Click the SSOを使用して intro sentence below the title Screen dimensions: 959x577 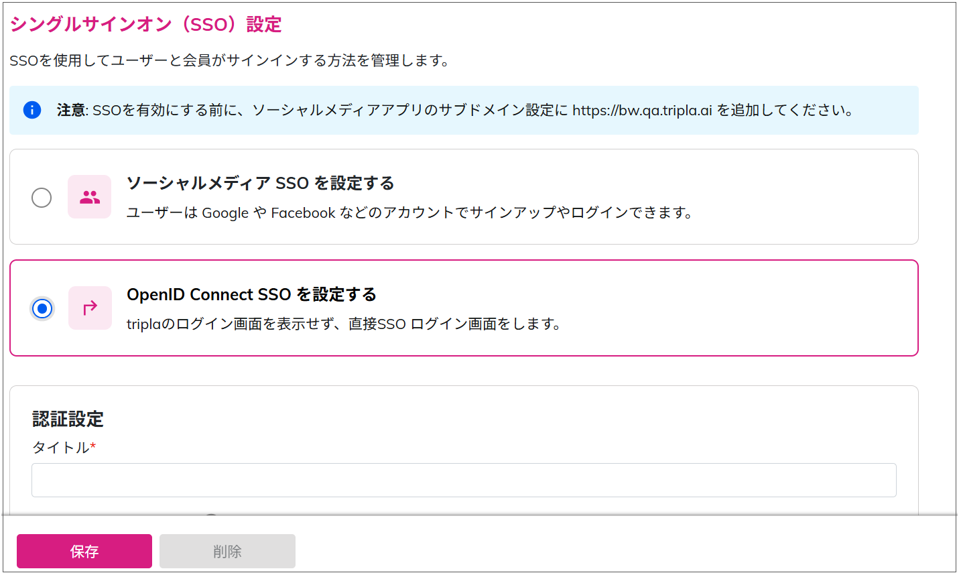[x=229, y=61]
